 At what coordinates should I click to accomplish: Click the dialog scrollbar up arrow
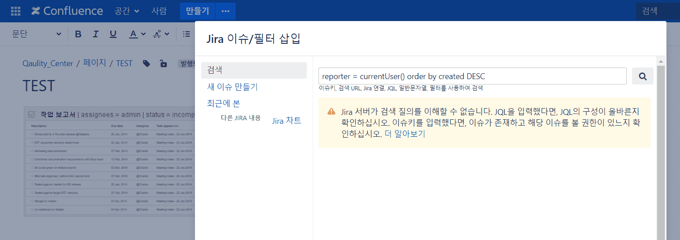point(661,61)
